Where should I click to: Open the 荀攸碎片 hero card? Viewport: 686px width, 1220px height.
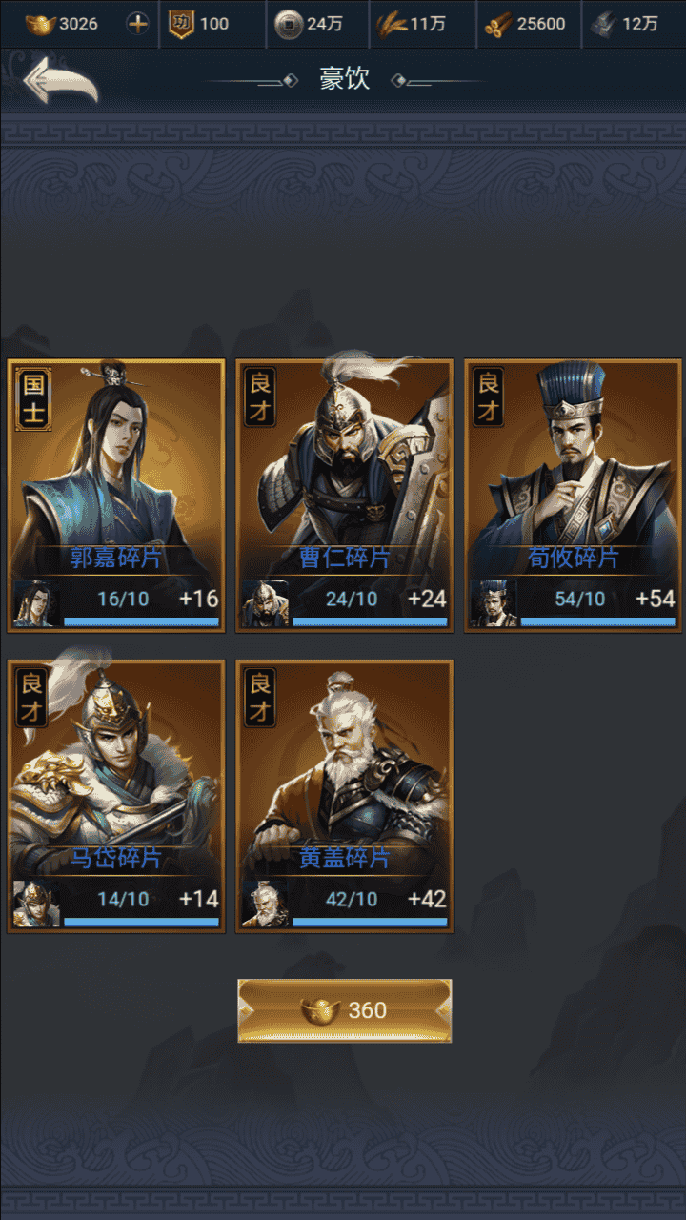tap(574, 496)
